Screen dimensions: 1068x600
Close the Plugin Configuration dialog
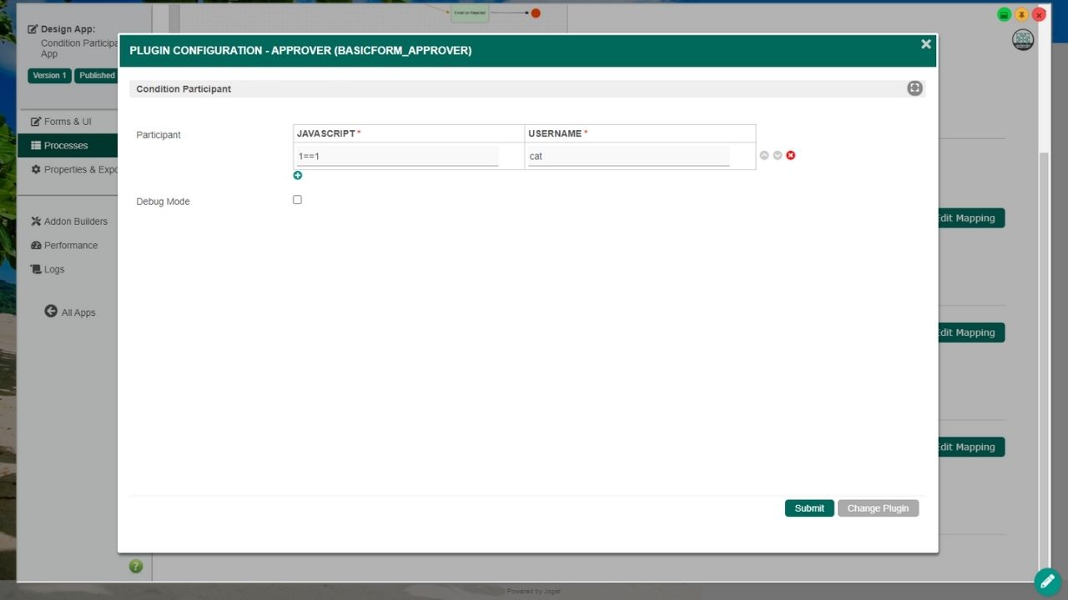coord(925,44)
